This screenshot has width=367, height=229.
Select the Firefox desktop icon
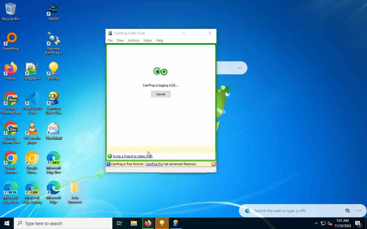coord(11,72)
